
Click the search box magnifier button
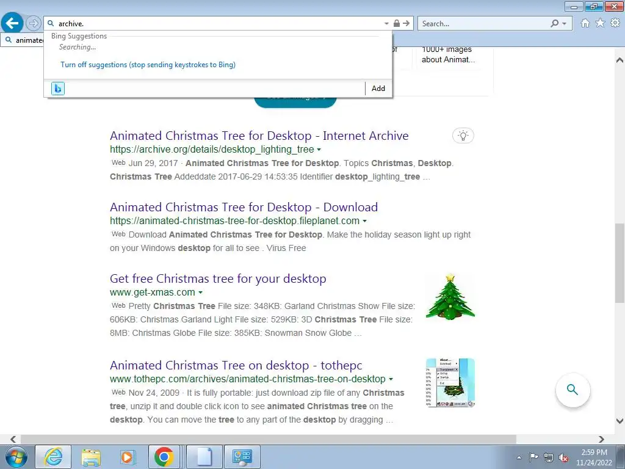coord(554,24)
